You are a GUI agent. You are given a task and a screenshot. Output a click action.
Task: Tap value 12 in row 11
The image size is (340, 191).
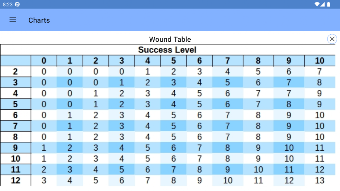point(320,169)
